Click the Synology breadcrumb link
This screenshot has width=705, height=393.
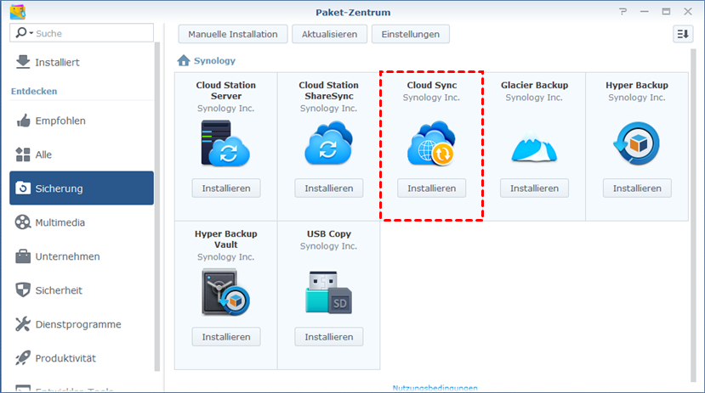point(214,60)
